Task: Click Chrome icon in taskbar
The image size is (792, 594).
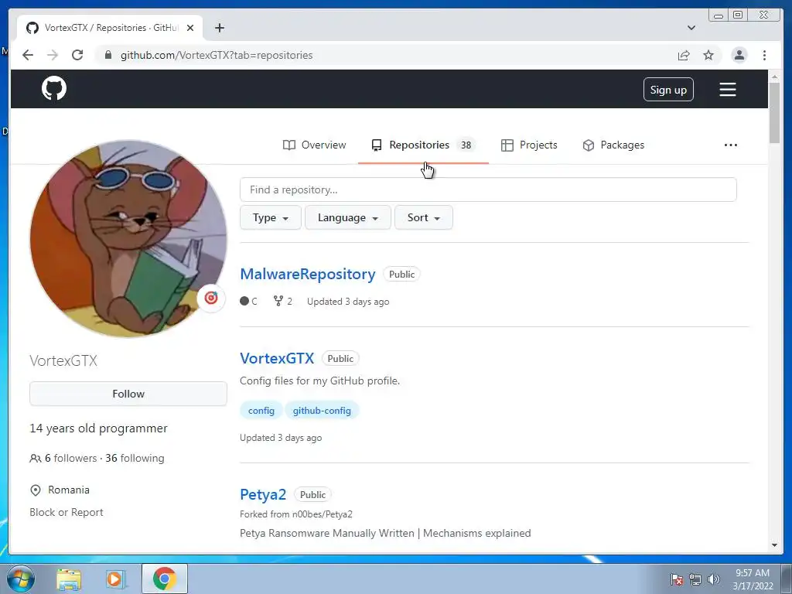Action: click(165, 579)
